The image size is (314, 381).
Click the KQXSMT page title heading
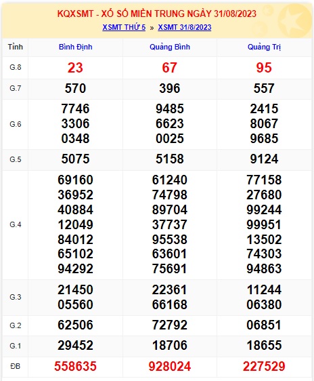(x=156, y=14)
